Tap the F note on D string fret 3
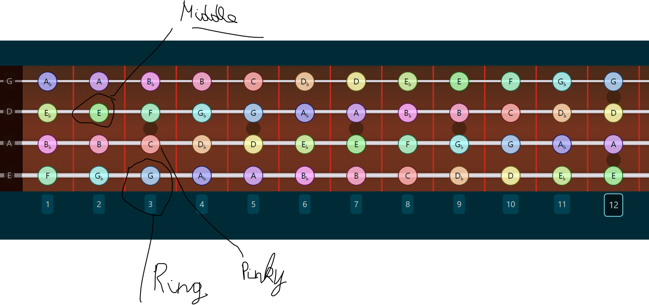 [150, 113]
